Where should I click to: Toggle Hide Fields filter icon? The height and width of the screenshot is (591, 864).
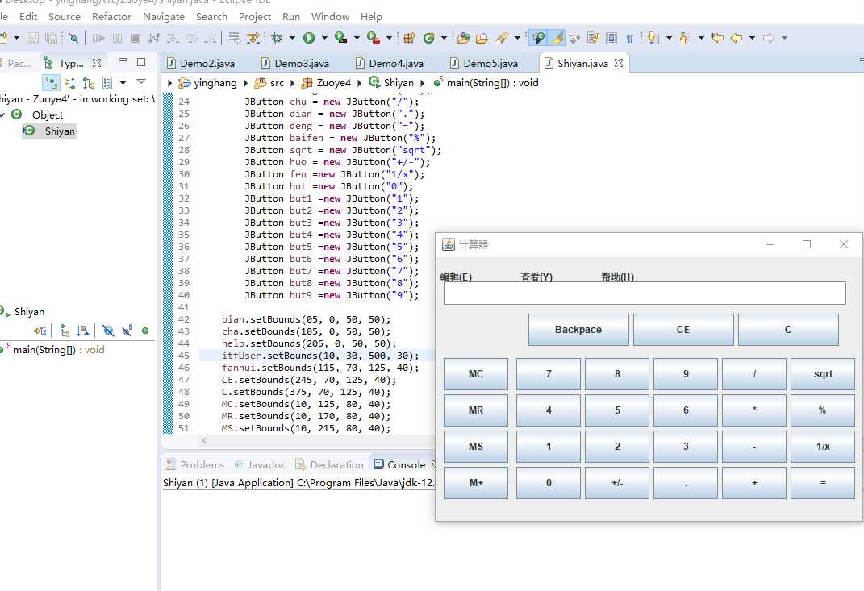click(108, 331)
